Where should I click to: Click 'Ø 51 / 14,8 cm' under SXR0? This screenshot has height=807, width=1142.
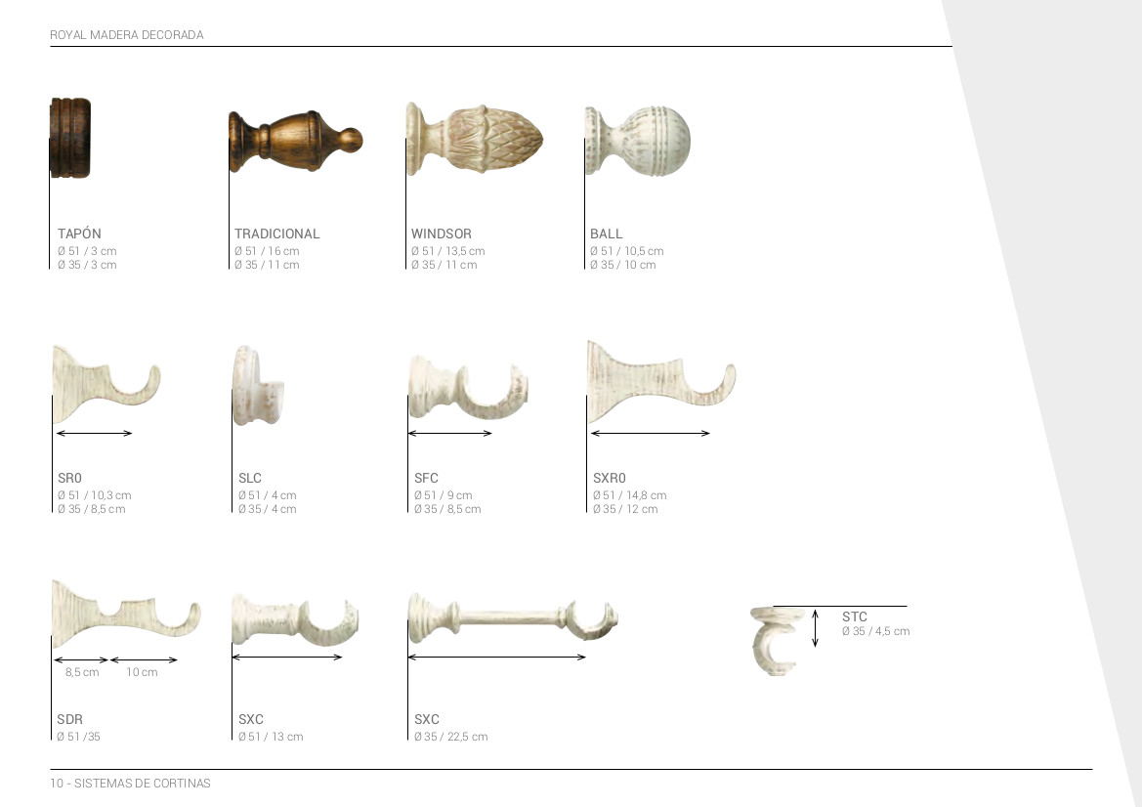point(630,495)
